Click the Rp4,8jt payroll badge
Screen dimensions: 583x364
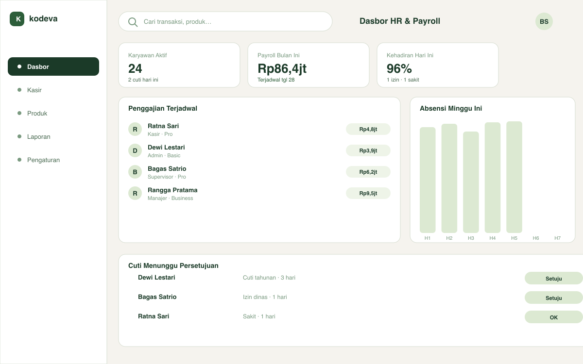click(x=368, y=129)
